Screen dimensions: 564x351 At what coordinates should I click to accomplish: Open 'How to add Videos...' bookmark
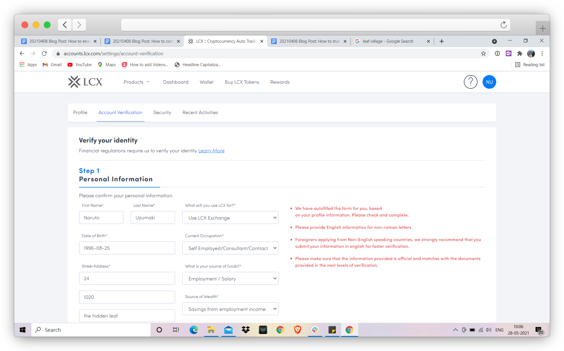coord(145,65)
